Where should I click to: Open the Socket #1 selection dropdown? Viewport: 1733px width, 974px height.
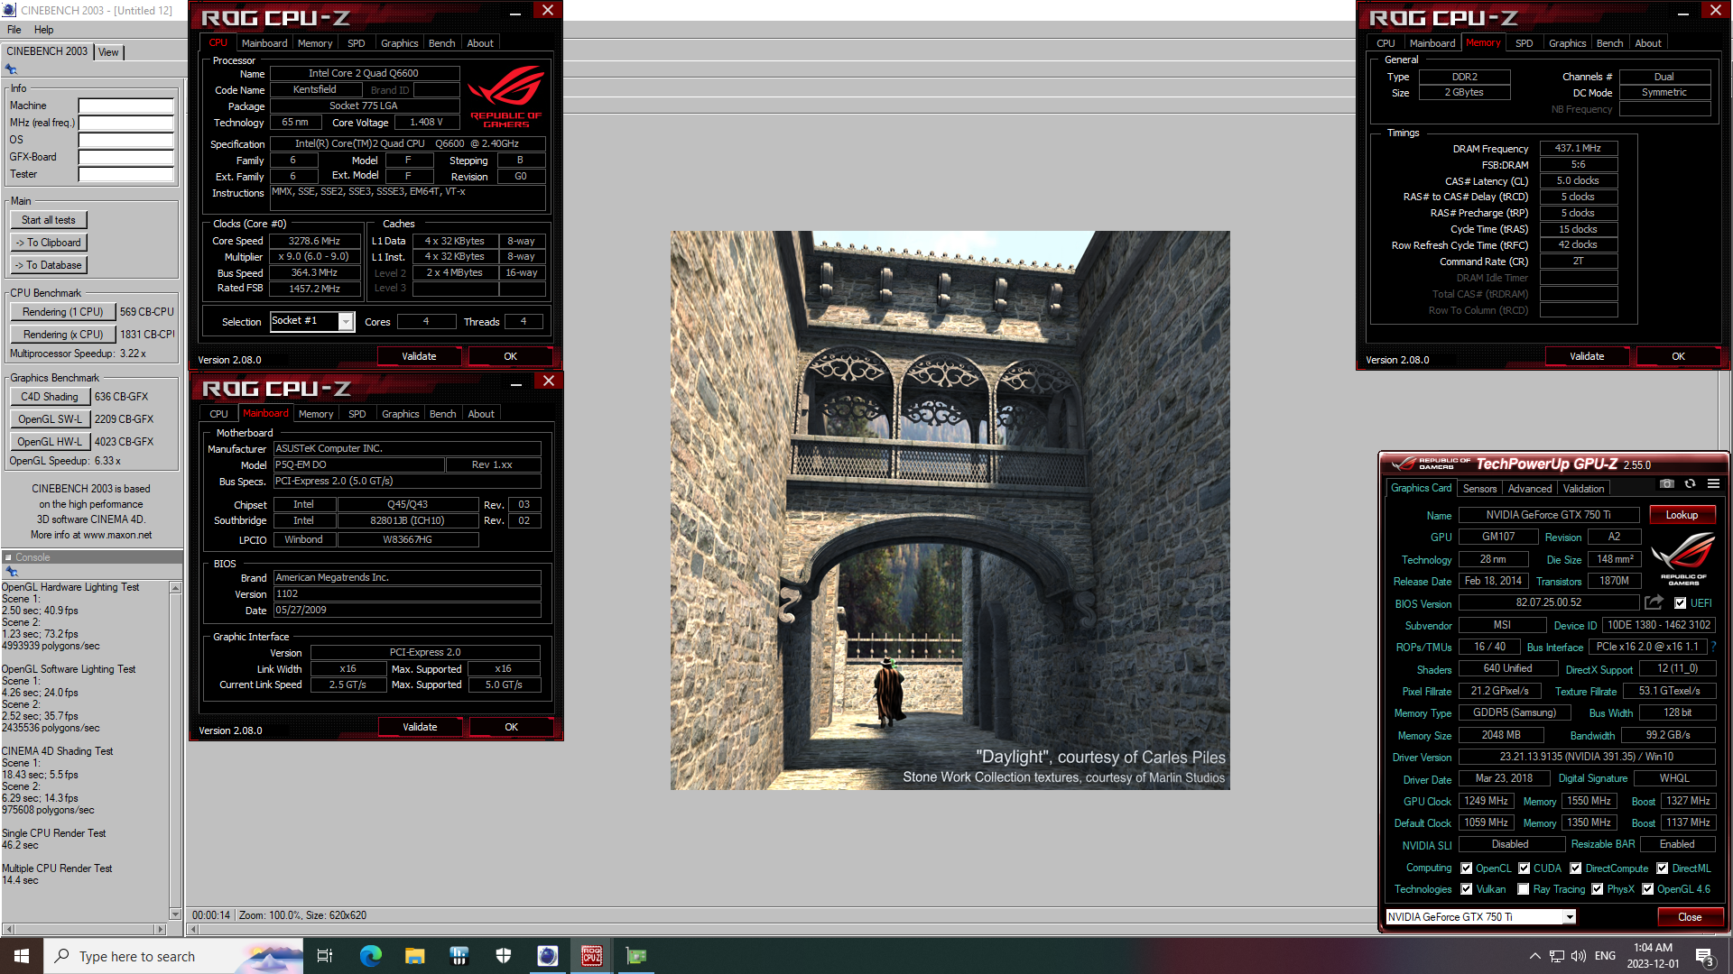click(346, 322)
